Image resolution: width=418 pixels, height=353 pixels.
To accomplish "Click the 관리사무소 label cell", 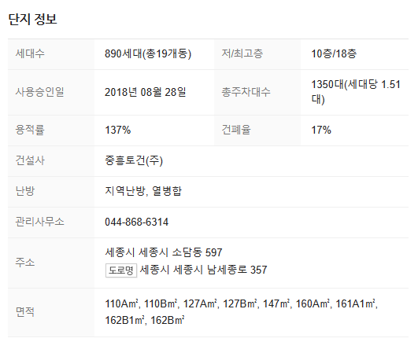I will 51,222.
